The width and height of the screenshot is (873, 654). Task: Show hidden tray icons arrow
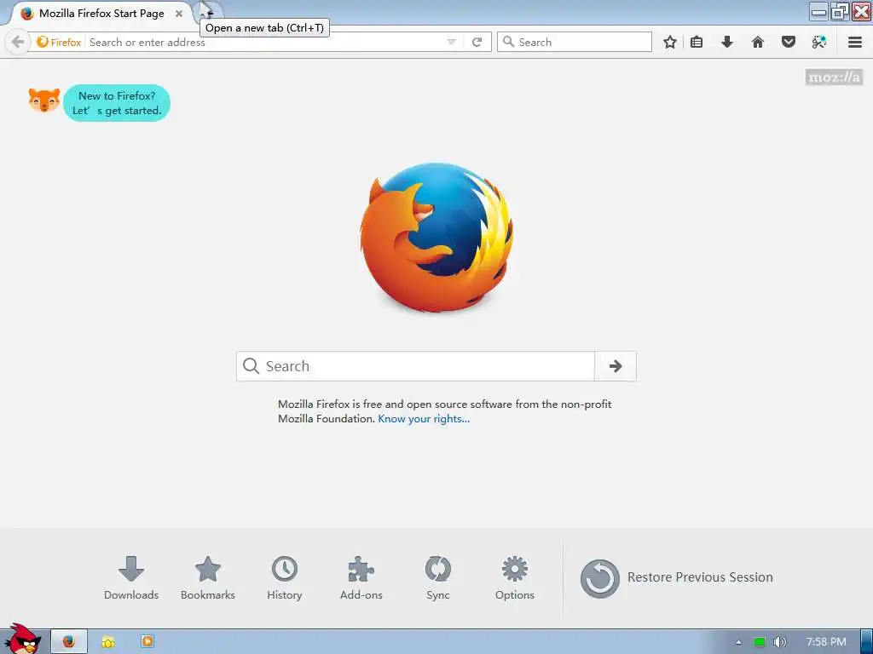coord(739,642)
